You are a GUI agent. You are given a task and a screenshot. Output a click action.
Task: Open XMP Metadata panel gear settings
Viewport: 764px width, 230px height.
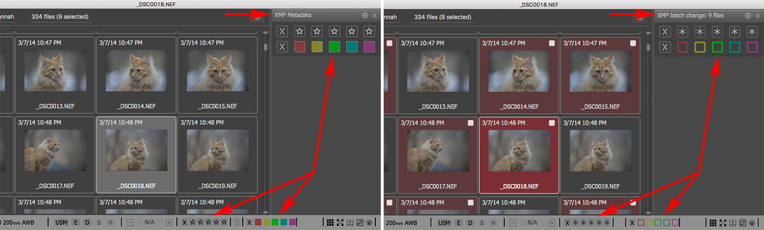(x=365, y=15)
